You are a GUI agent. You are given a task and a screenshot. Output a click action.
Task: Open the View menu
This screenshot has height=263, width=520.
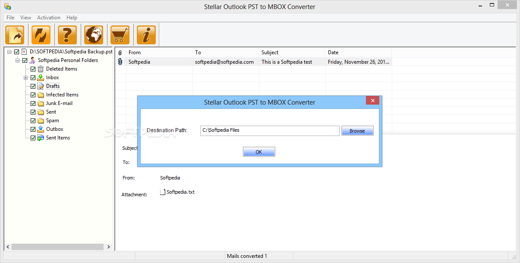pos(25,18)
